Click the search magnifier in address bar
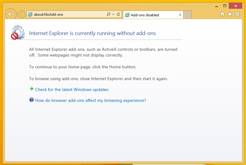 [x=108, y=15]
